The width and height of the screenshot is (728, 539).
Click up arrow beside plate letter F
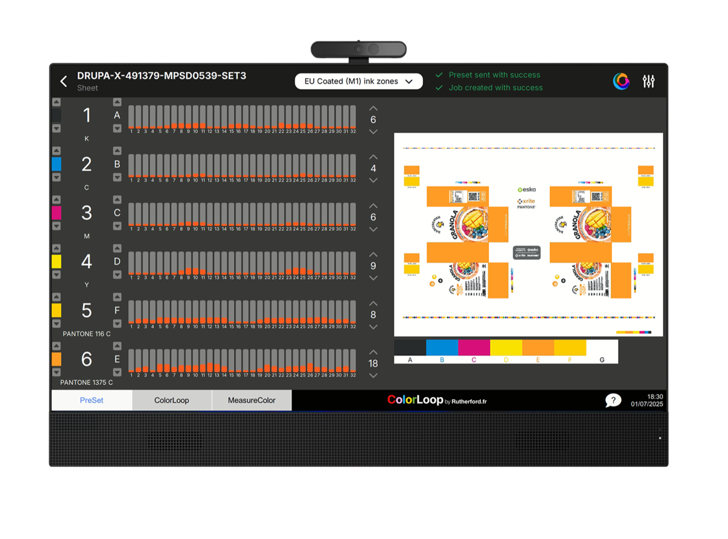click(117, 297)
